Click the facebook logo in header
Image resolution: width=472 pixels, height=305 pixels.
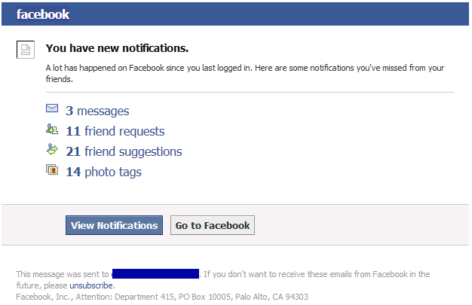(x=43, y=14)
